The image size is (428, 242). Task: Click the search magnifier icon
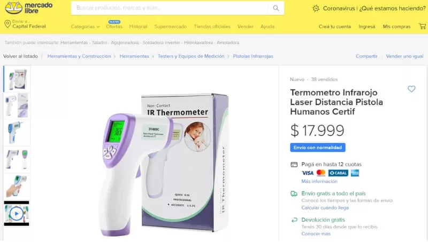point(276,8)
